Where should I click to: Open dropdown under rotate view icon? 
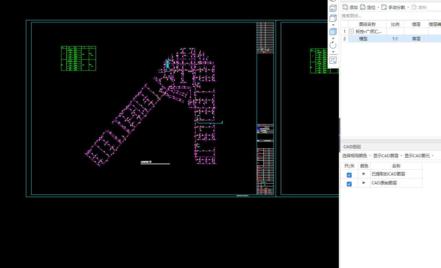pos(333,52)
